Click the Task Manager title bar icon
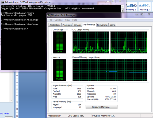This screenshot has width=153, height=118. point(49,15)
